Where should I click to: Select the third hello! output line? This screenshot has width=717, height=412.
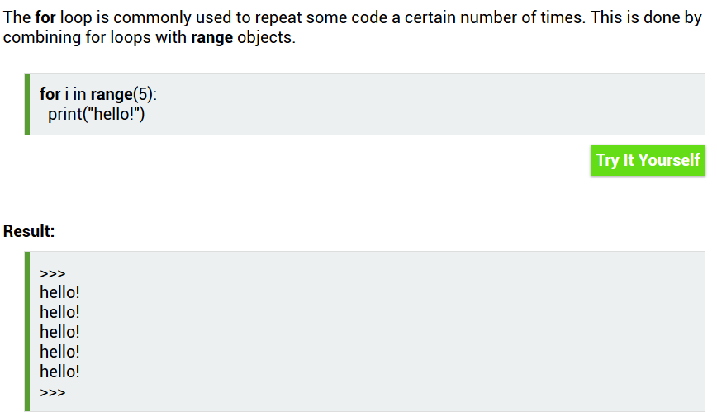59,332
